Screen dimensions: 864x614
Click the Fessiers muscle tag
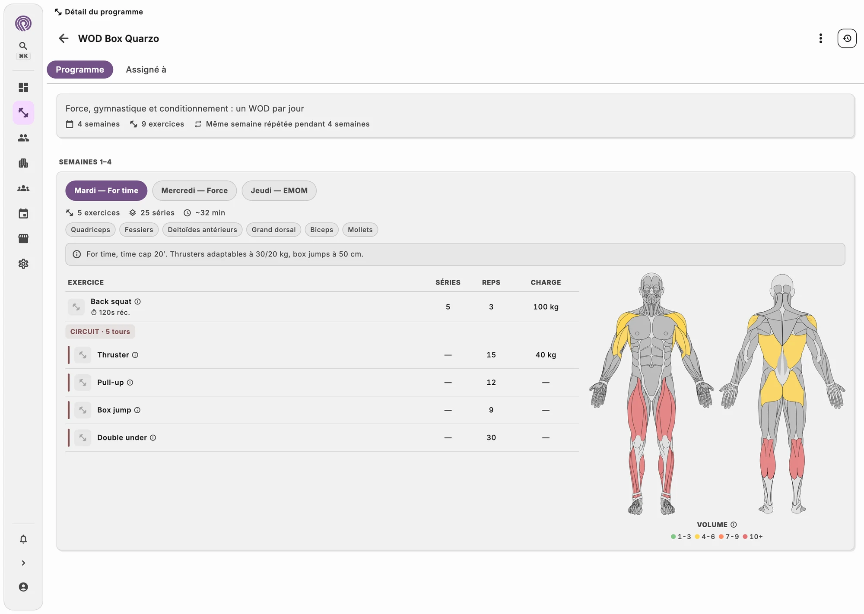(x=139, y=230)
